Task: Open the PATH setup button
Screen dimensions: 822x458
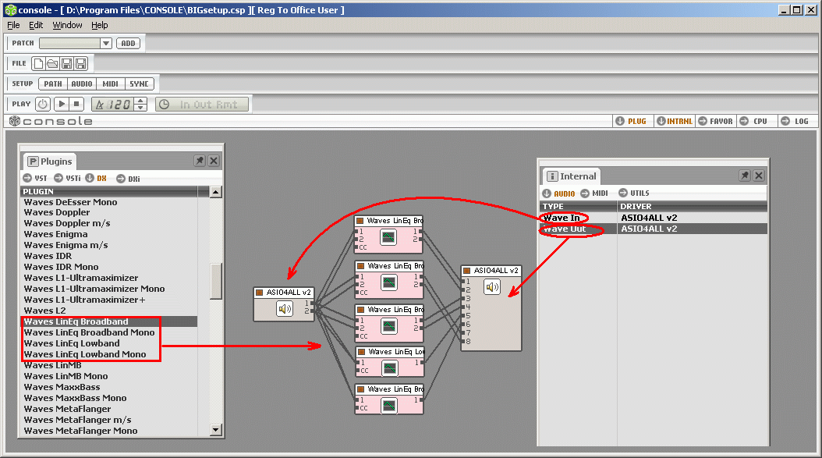Action: pyautogui.click(x=53, y=84)
